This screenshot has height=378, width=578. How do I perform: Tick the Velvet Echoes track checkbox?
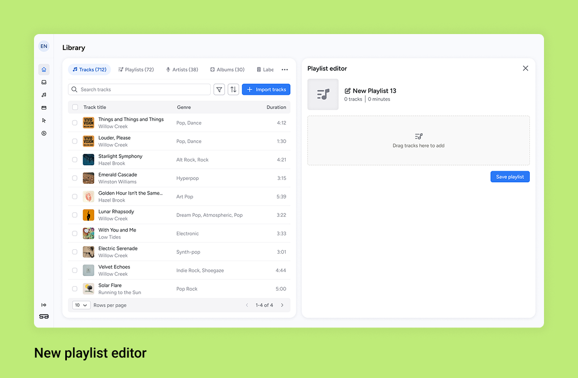coord(75,270)
